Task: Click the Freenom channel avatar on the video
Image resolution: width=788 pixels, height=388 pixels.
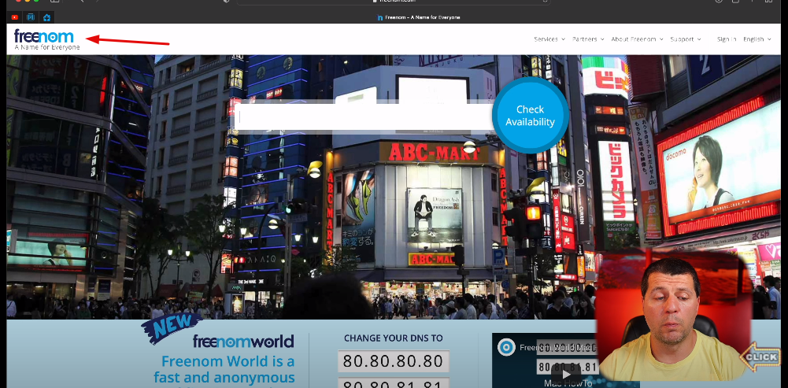Action: click(x=507, y=347)
